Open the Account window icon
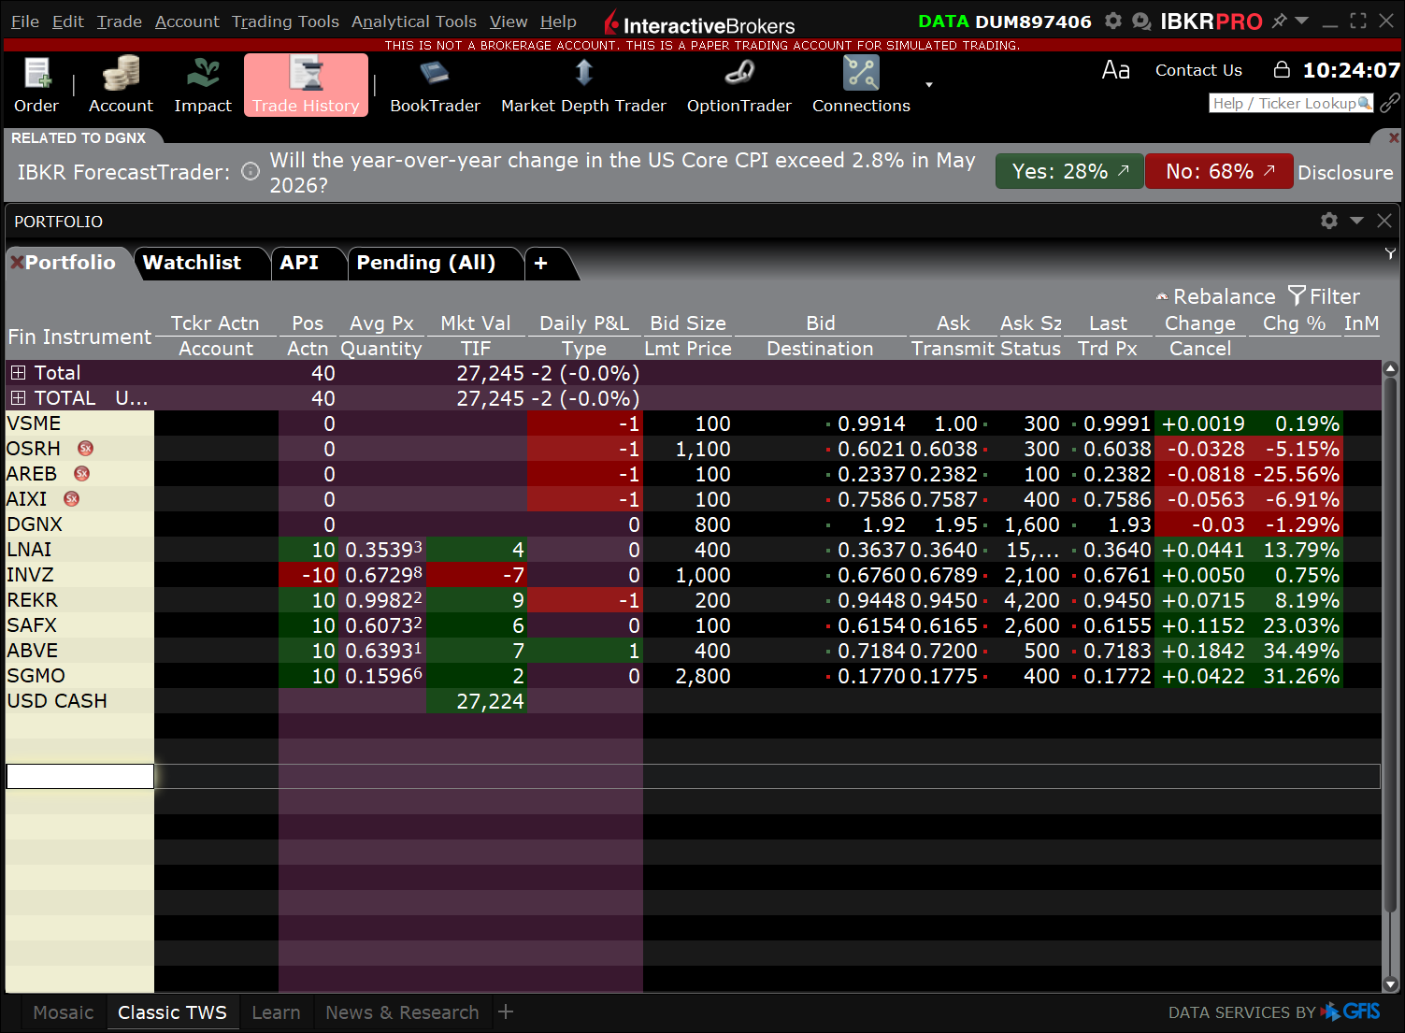The height and width of the screenshot is (1033, 1405). [x=121, y=85]
